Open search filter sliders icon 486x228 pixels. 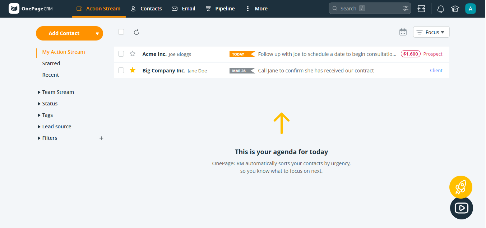tap(406, 9)
